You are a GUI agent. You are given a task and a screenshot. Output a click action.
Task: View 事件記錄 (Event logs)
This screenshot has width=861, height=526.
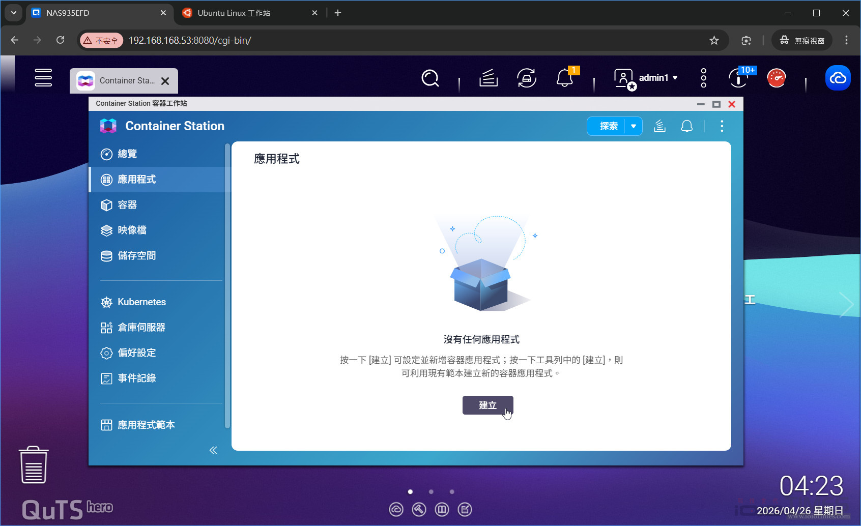pos(136,378)
